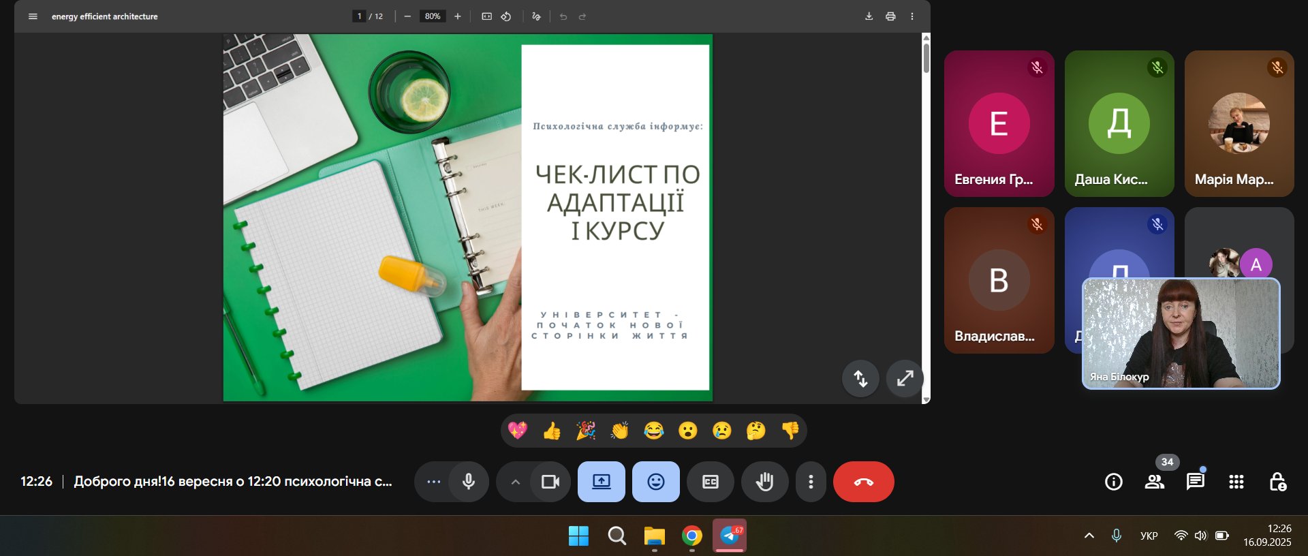The image size is (1308, 556).
Task: Zoom in on the PDF
Action: 458,16
